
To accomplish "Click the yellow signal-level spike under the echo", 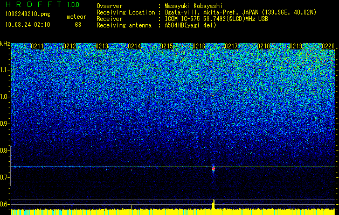I will [x=213, y=204].
